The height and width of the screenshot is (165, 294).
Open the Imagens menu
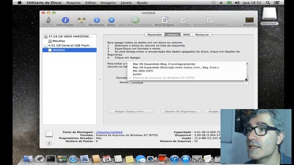(x=108, y=3)
